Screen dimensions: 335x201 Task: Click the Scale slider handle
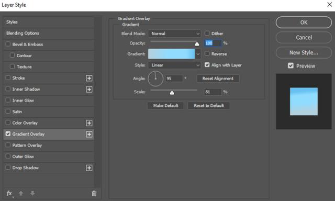(172, 93)
